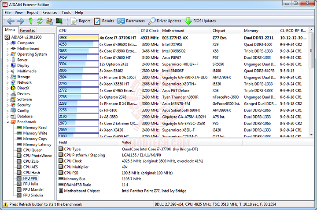Check for BIOS Updates

pos(200,21)
